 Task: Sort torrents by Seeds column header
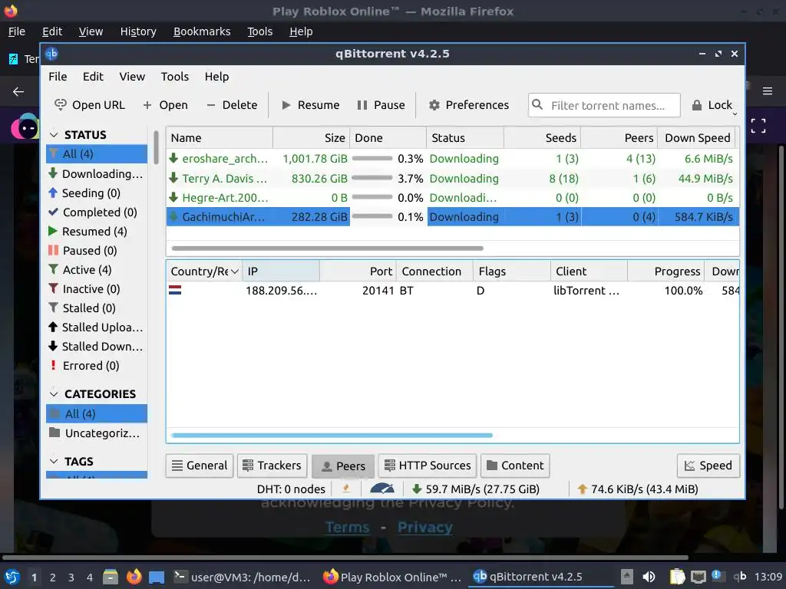(543, 138)
